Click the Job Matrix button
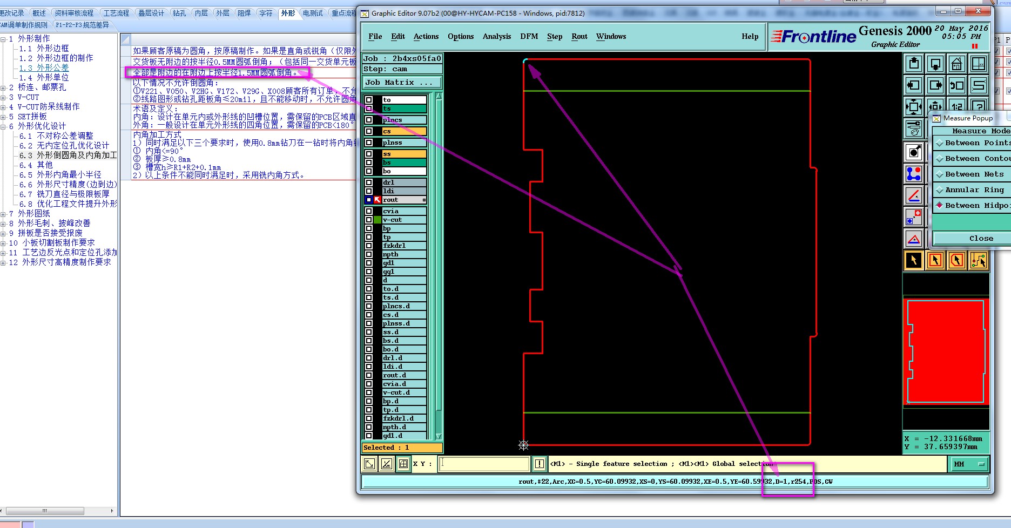The height and width of the screenshot is (528, 1011). [x=402, y=83]
